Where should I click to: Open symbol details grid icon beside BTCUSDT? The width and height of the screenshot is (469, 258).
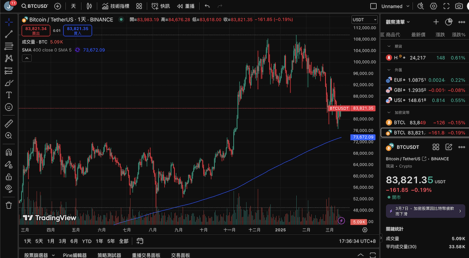[436, 147]
